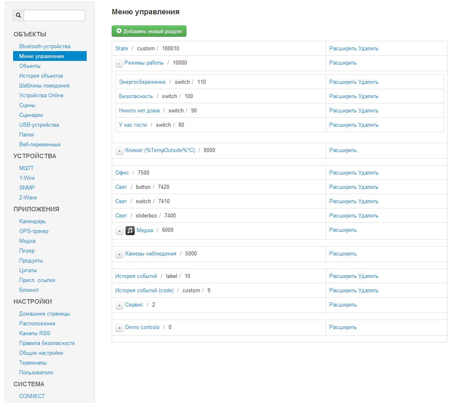Click Расширить for Demo controls row
Image resolution: width=459 pixels, height=403 pixels.
pos(343,327)
